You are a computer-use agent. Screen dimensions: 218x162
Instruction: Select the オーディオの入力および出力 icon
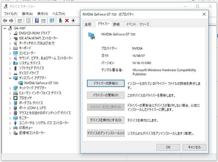(x=15, y=43)
